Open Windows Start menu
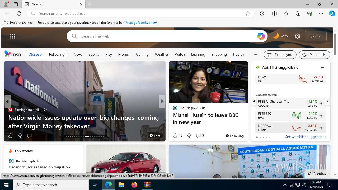This screenshot has width=338, height=190. click(6, 185)
